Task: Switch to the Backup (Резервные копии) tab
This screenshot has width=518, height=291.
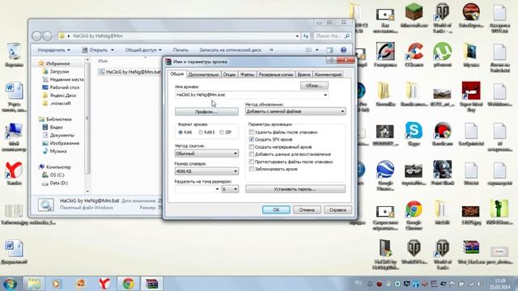Action: (276, 74)
